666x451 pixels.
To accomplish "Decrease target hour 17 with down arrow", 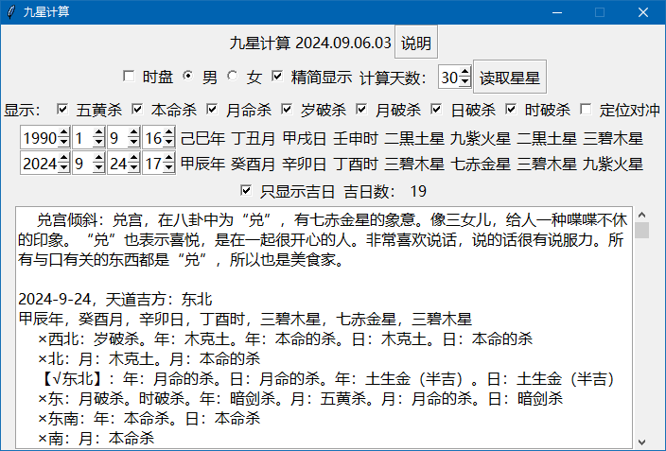I will point(169,168).
